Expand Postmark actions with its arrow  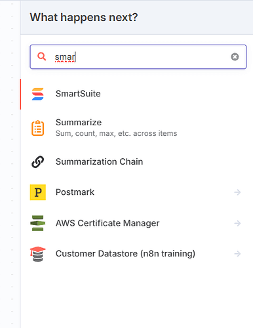(x=237, y=192)
